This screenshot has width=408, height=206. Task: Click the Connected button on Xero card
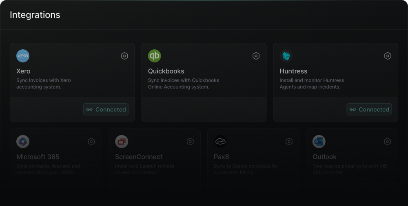point(106,109)
